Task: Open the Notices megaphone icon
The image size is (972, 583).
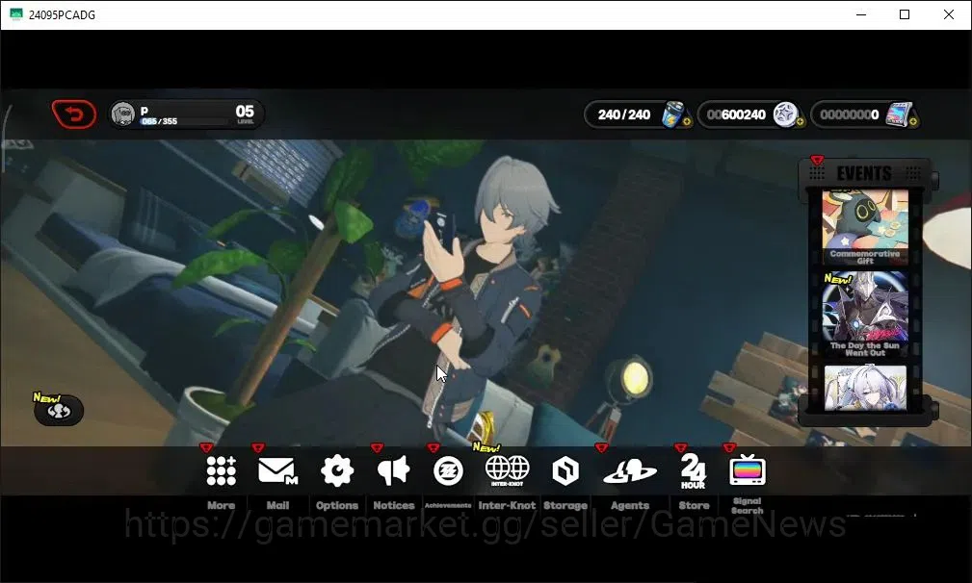Action: (x=394, y=471)
